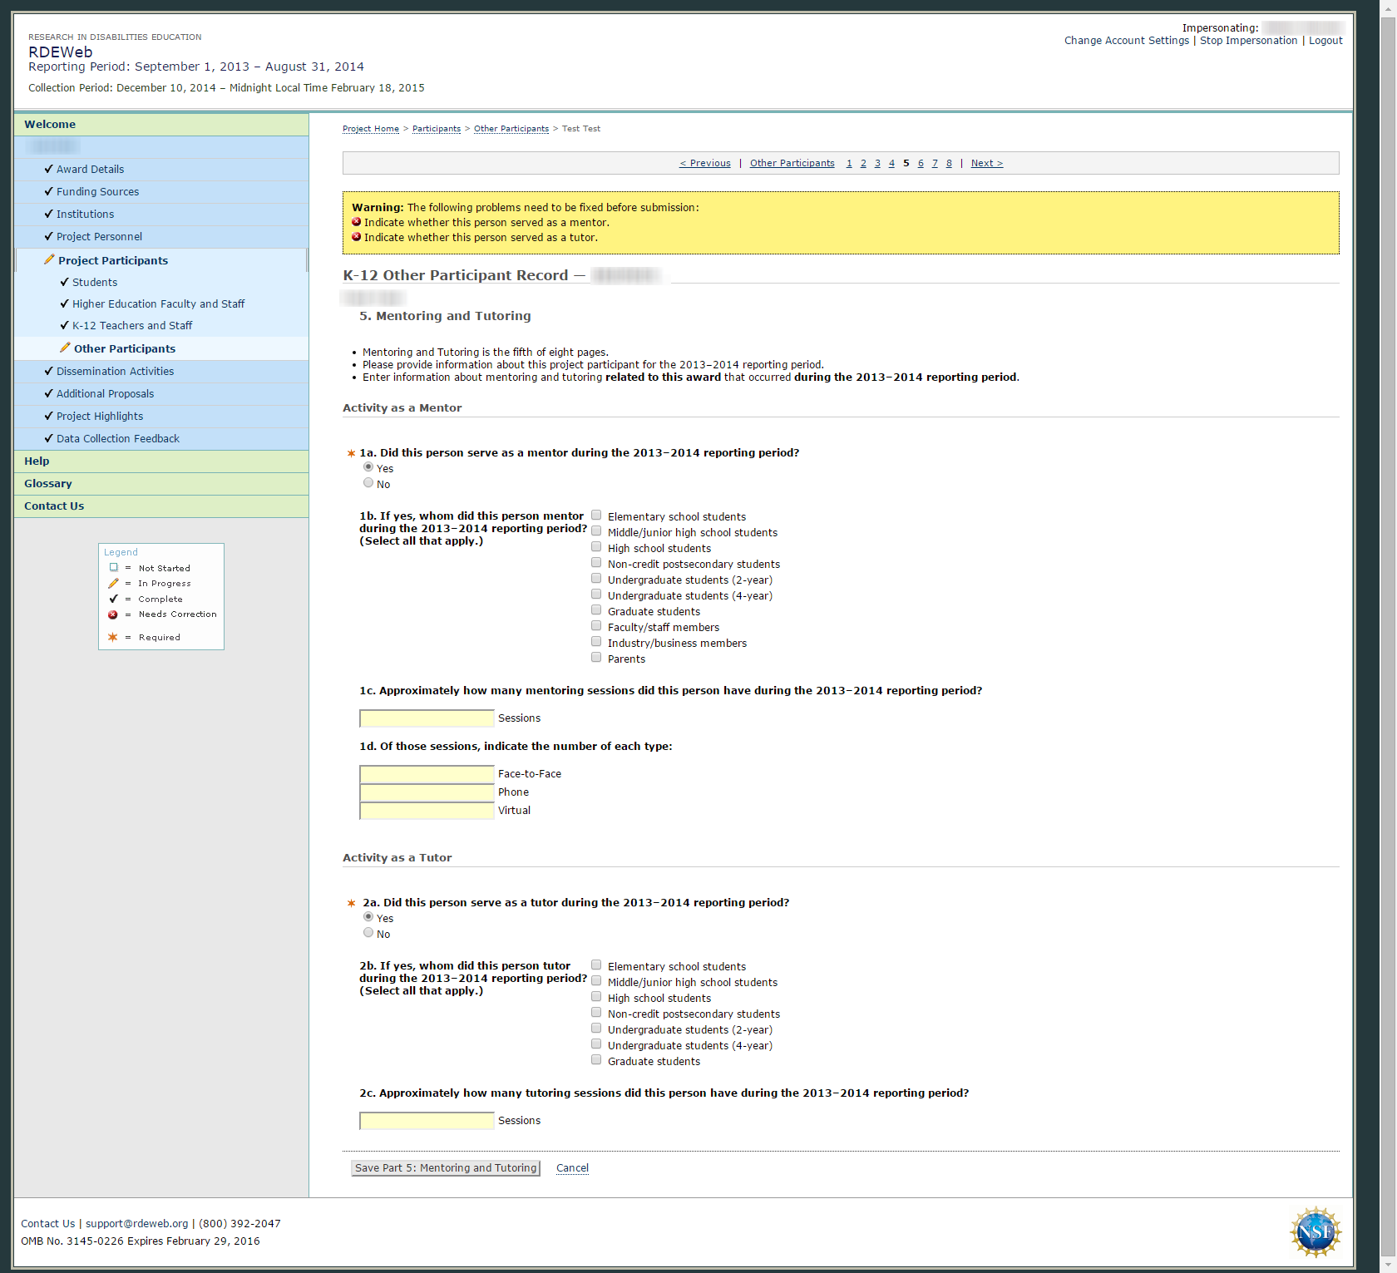Click the NSF logo in footer
The image size is (1397, 1273).
pyautogui.click(x=1315, y=1231)
